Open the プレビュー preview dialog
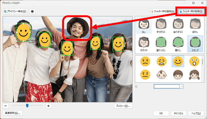 (123, 106)
